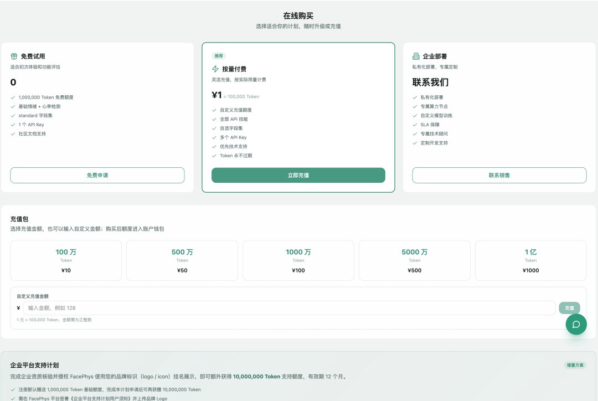Click the 联系销售 button
The image size is (598, 401).
coord(499,175)
